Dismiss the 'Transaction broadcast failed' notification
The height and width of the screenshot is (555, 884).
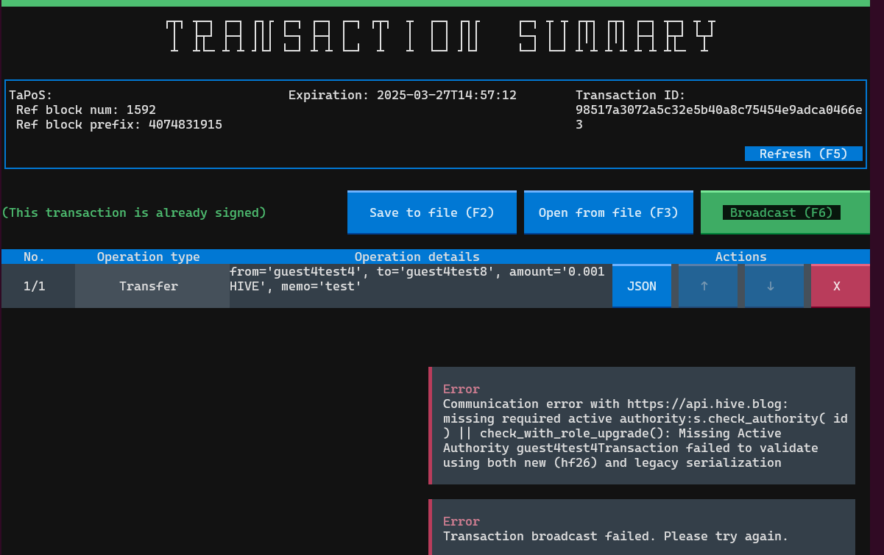tap(642, 529)
